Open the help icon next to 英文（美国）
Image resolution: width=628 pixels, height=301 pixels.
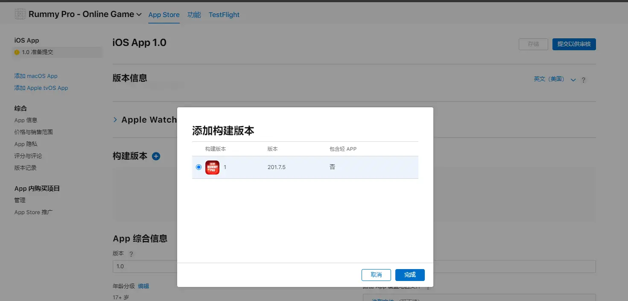[584, 80]
